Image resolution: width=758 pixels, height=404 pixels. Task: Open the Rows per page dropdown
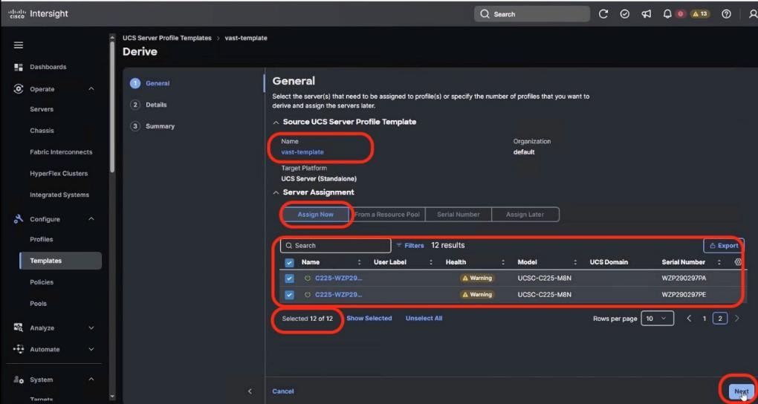point(657,319)
